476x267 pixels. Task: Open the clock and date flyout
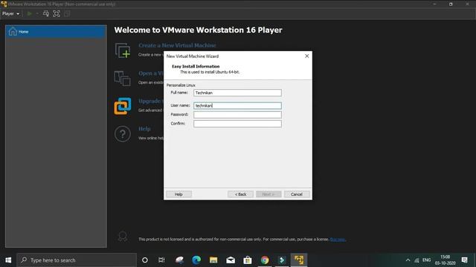tap(445, 260)
